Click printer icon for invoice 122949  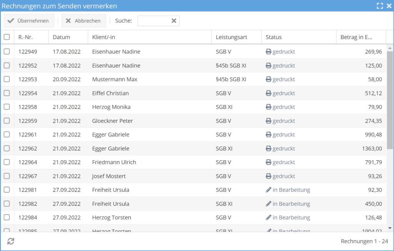pos(269,52)
